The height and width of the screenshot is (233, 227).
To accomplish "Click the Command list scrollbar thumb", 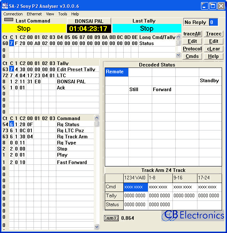I will [x=97, y=124].
